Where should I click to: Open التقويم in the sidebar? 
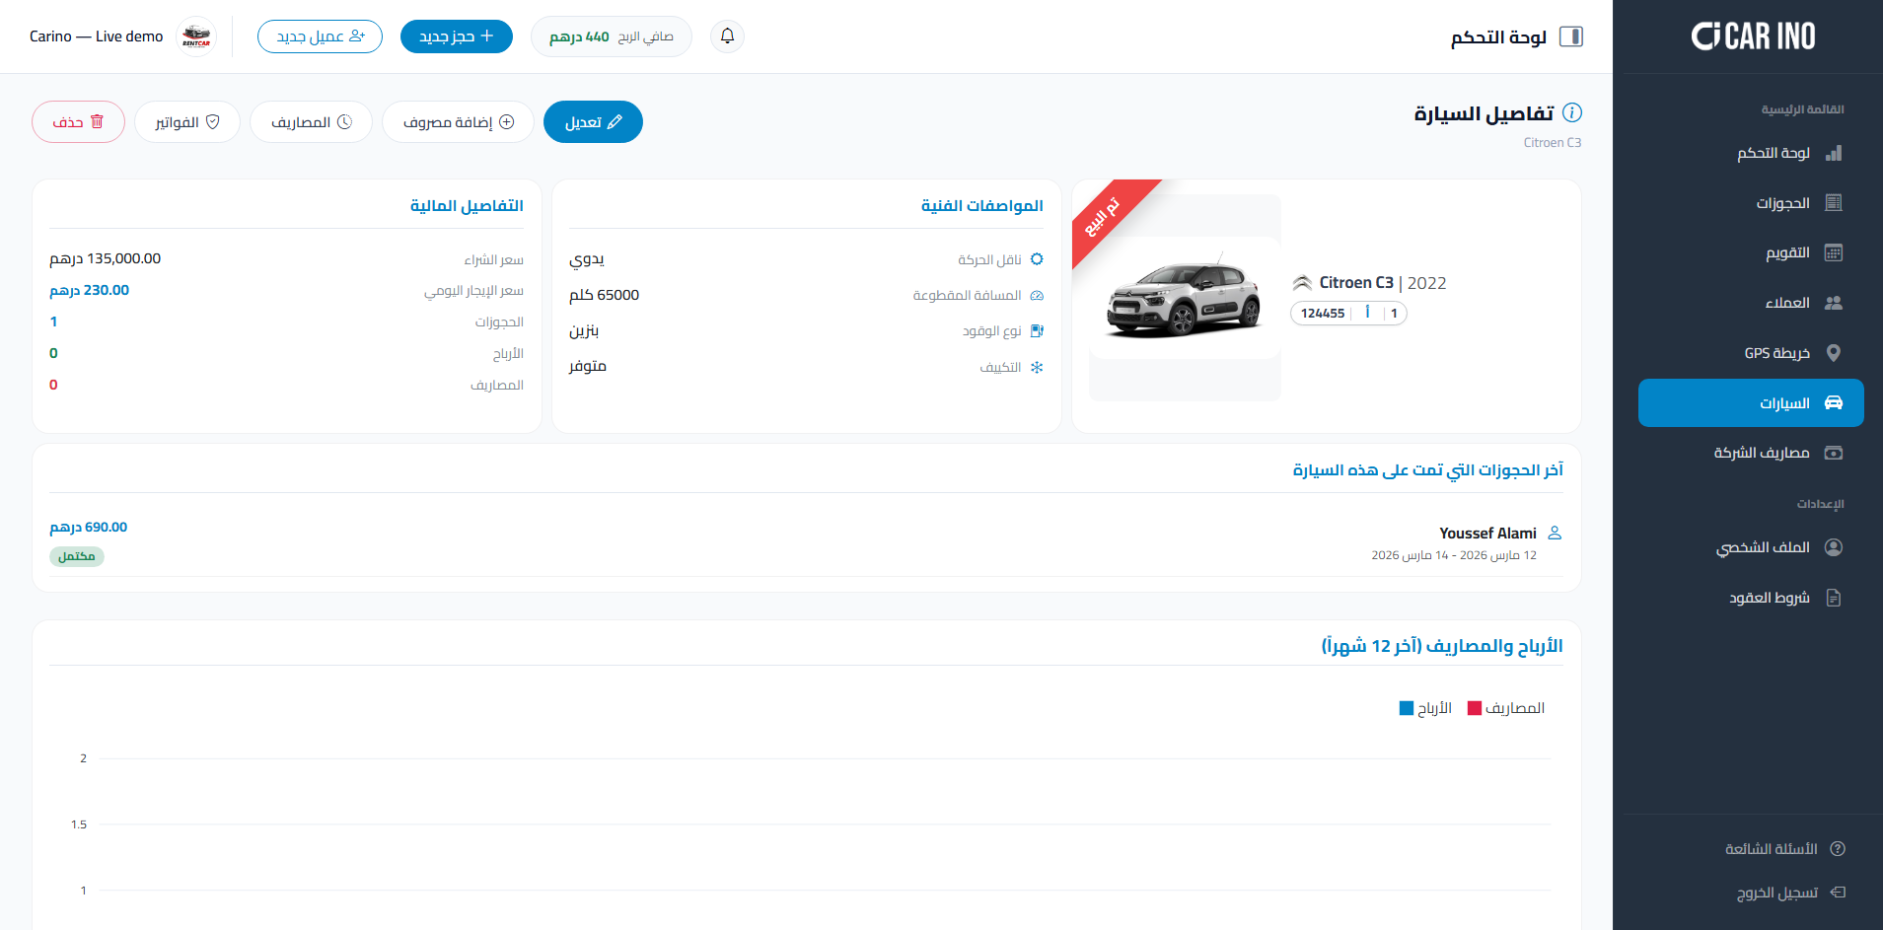(1751, 252)
